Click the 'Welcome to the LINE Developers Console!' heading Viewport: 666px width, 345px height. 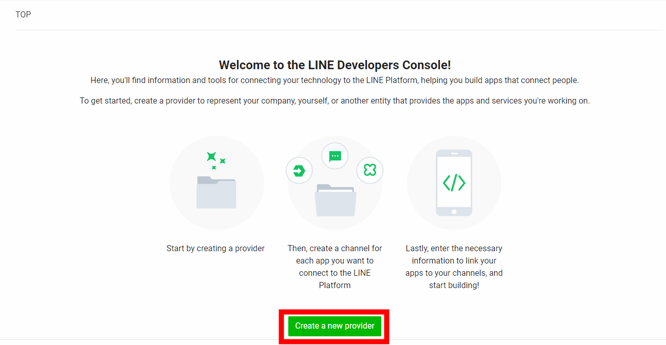(x=335, y=65)
